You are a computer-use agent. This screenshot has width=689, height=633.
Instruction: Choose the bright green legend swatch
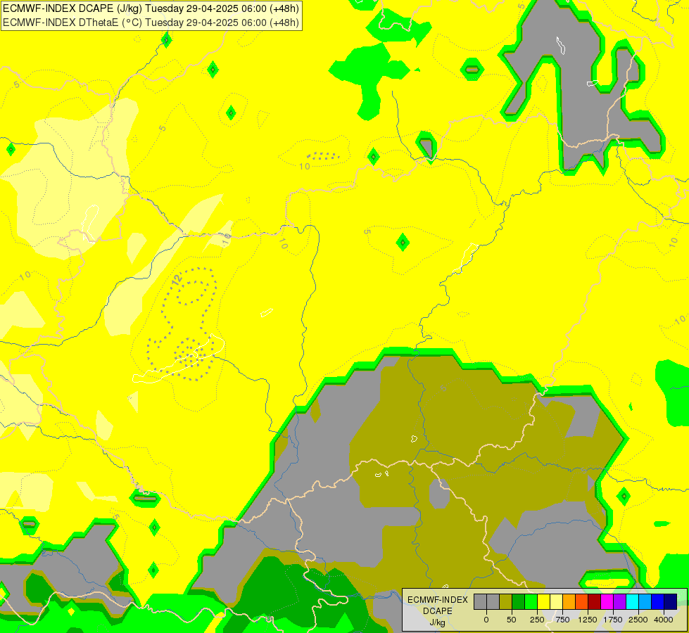pyautogui.click(x=531, y=601)
